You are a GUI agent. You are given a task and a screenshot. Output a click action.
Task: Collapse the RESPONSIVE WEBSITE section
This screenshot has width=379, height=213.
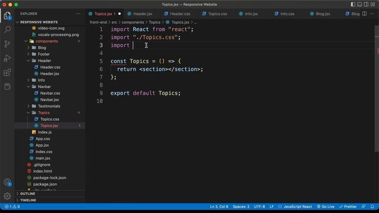click(x=38, y=22)
